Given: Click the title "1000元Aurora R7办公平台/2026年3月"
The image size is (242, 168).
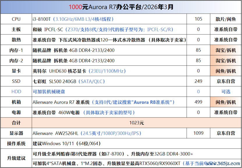Looking at the screenshot, I should pos(121,7).
